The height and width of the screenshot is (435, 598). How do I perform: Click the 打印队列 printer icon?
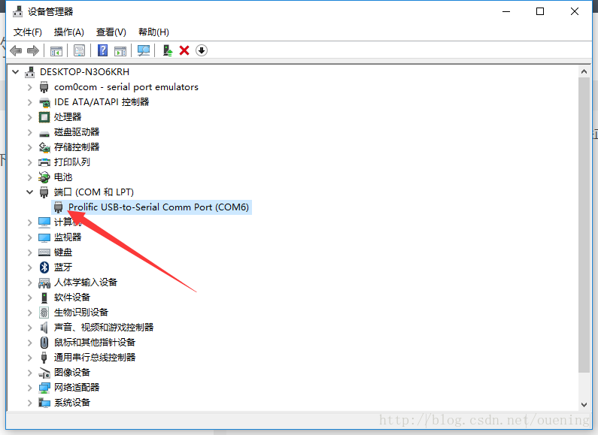click(x=44, y=162)
